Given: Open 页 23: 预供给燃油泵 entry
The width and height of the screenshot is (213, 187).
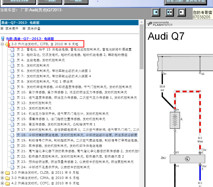Looking at the screenshot, I should [75, 162].
